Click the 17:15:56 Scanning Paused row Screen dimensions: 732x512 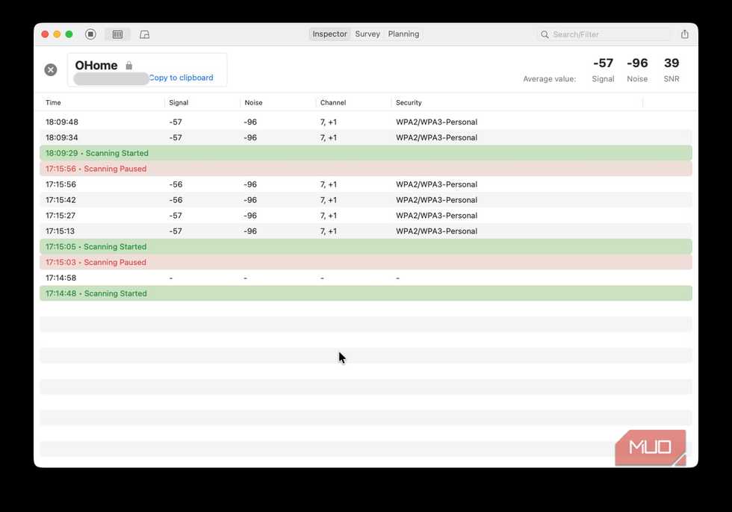pyautogui.click(x=365, y=169)
